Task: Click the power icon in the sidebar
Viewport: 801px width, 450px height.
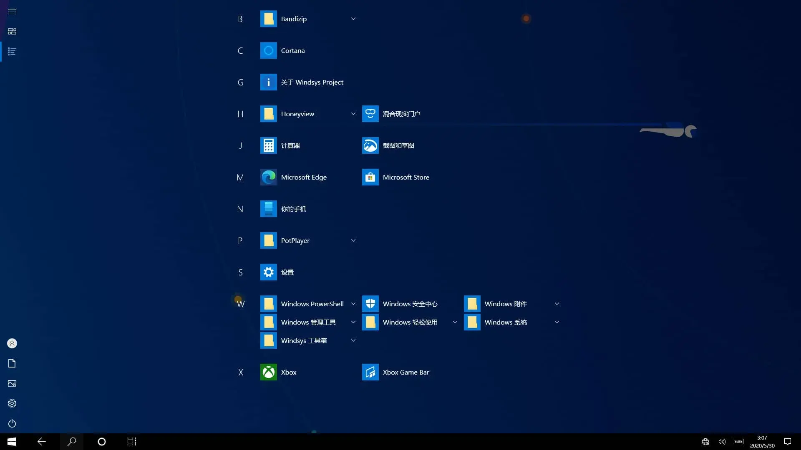Action: click(x=12, y=423)
